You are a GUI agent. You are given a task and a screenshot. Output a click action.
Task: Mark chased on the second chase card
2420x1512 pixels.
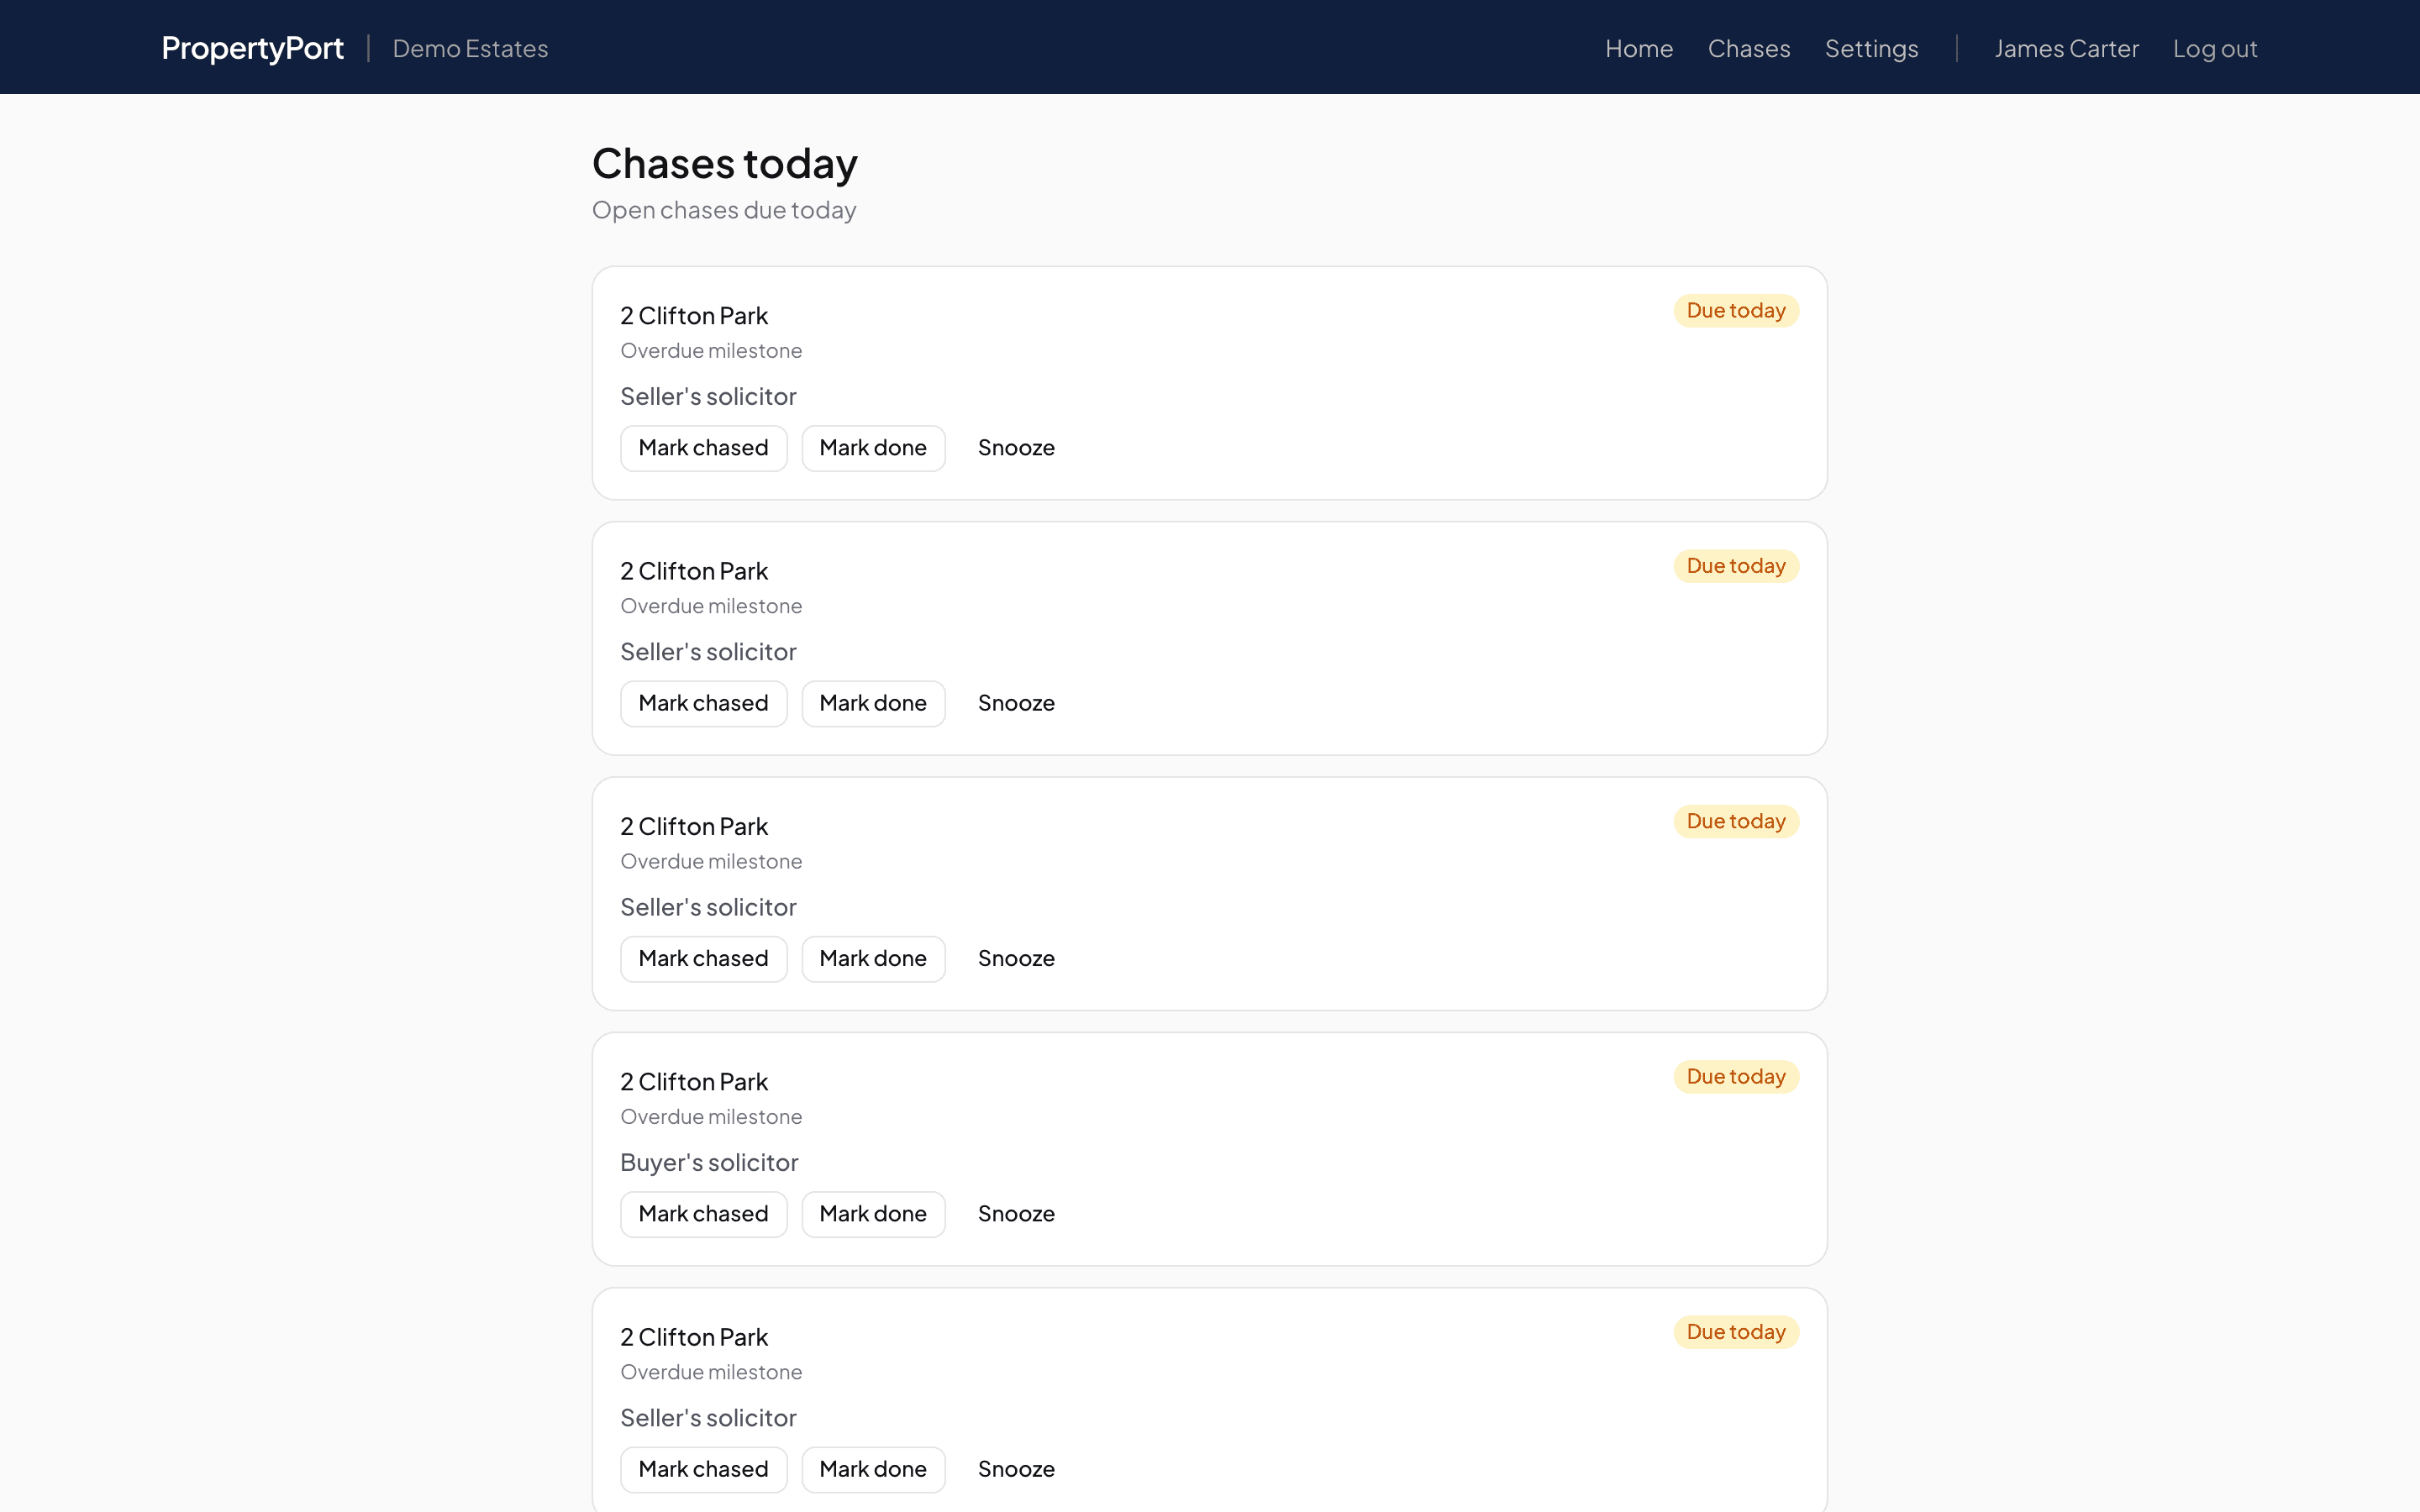click(703, 703)
